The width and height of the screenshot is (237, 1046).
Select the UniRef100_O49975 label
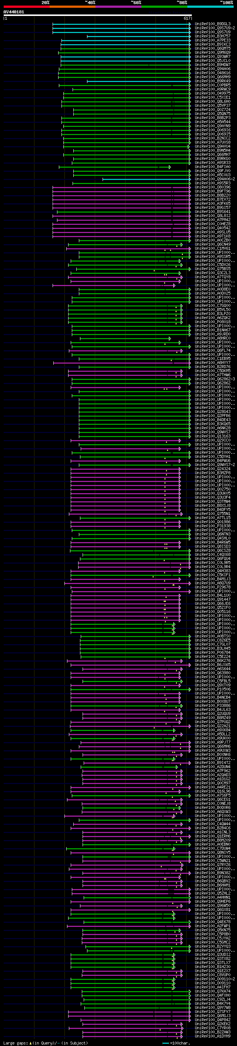pos(213,94)
